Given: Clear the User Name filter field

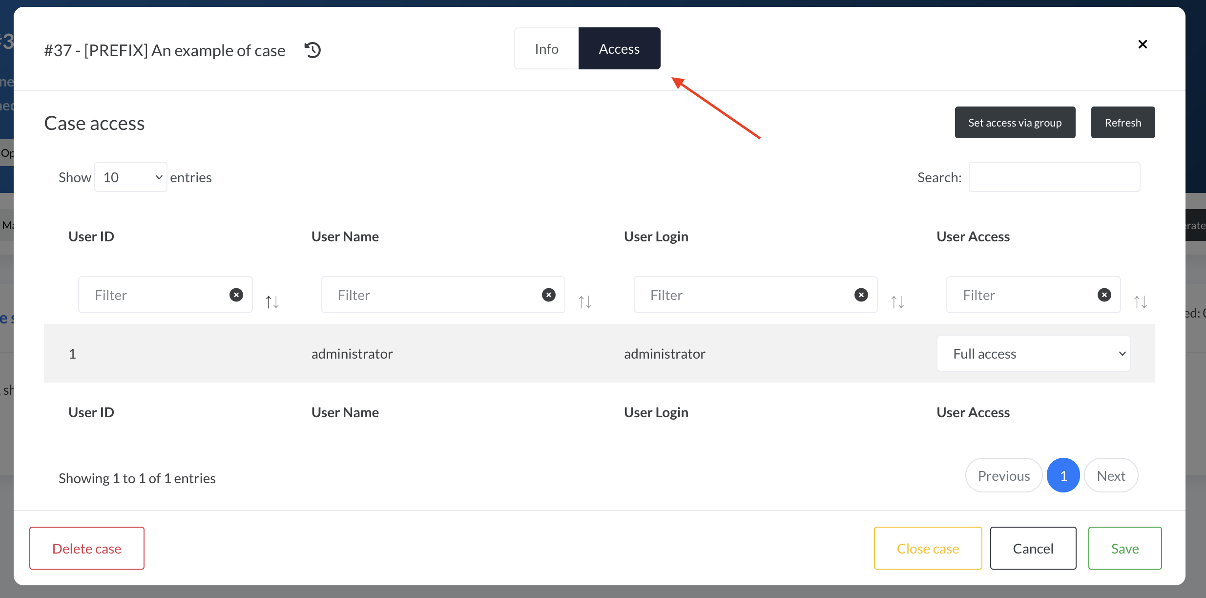Looking at the screenshot, I should (549, 295).
